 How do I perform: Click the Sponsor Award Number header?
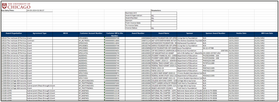tap(215, 33)
